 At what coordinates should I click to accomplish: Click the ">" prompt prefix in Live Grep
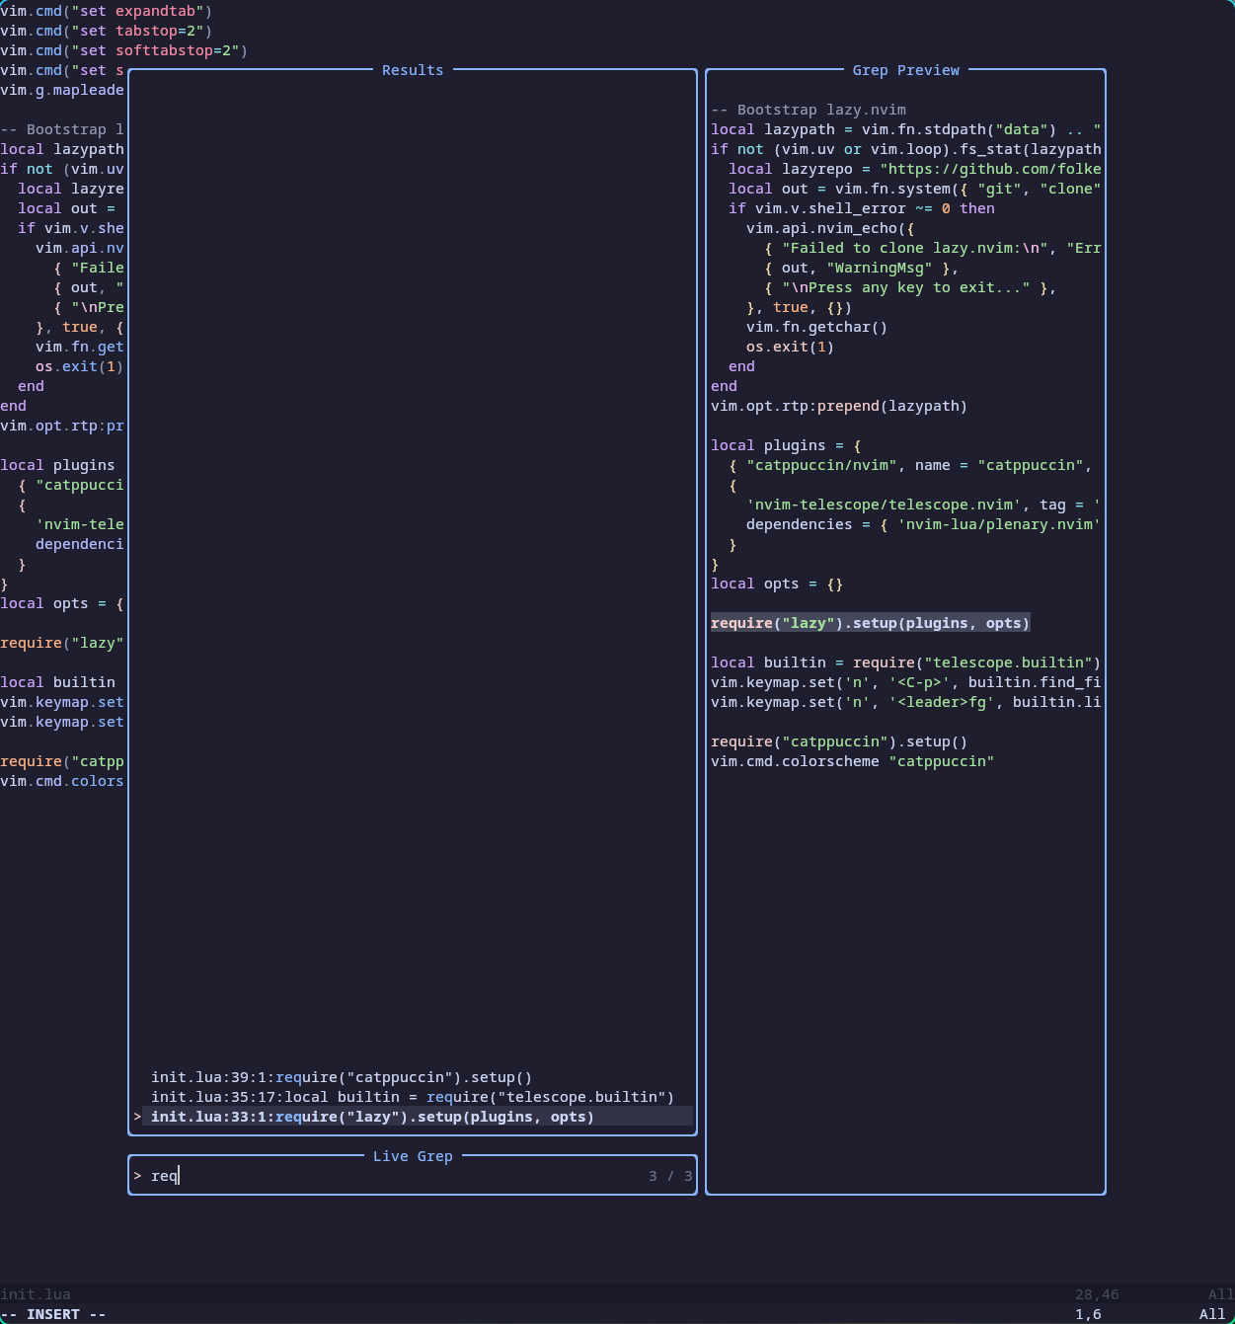click(x=137, y=1176)
